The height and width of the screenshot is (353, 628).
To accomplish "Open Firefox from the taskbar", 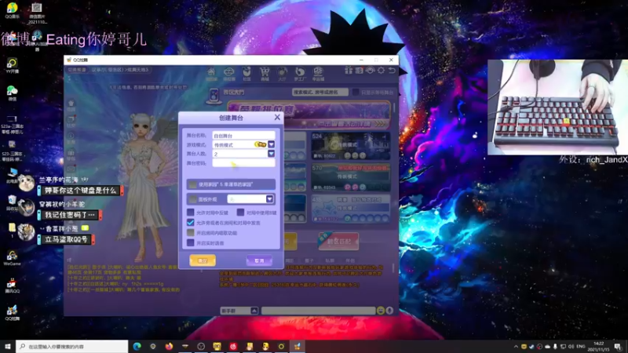I will [x=169, y=347].
